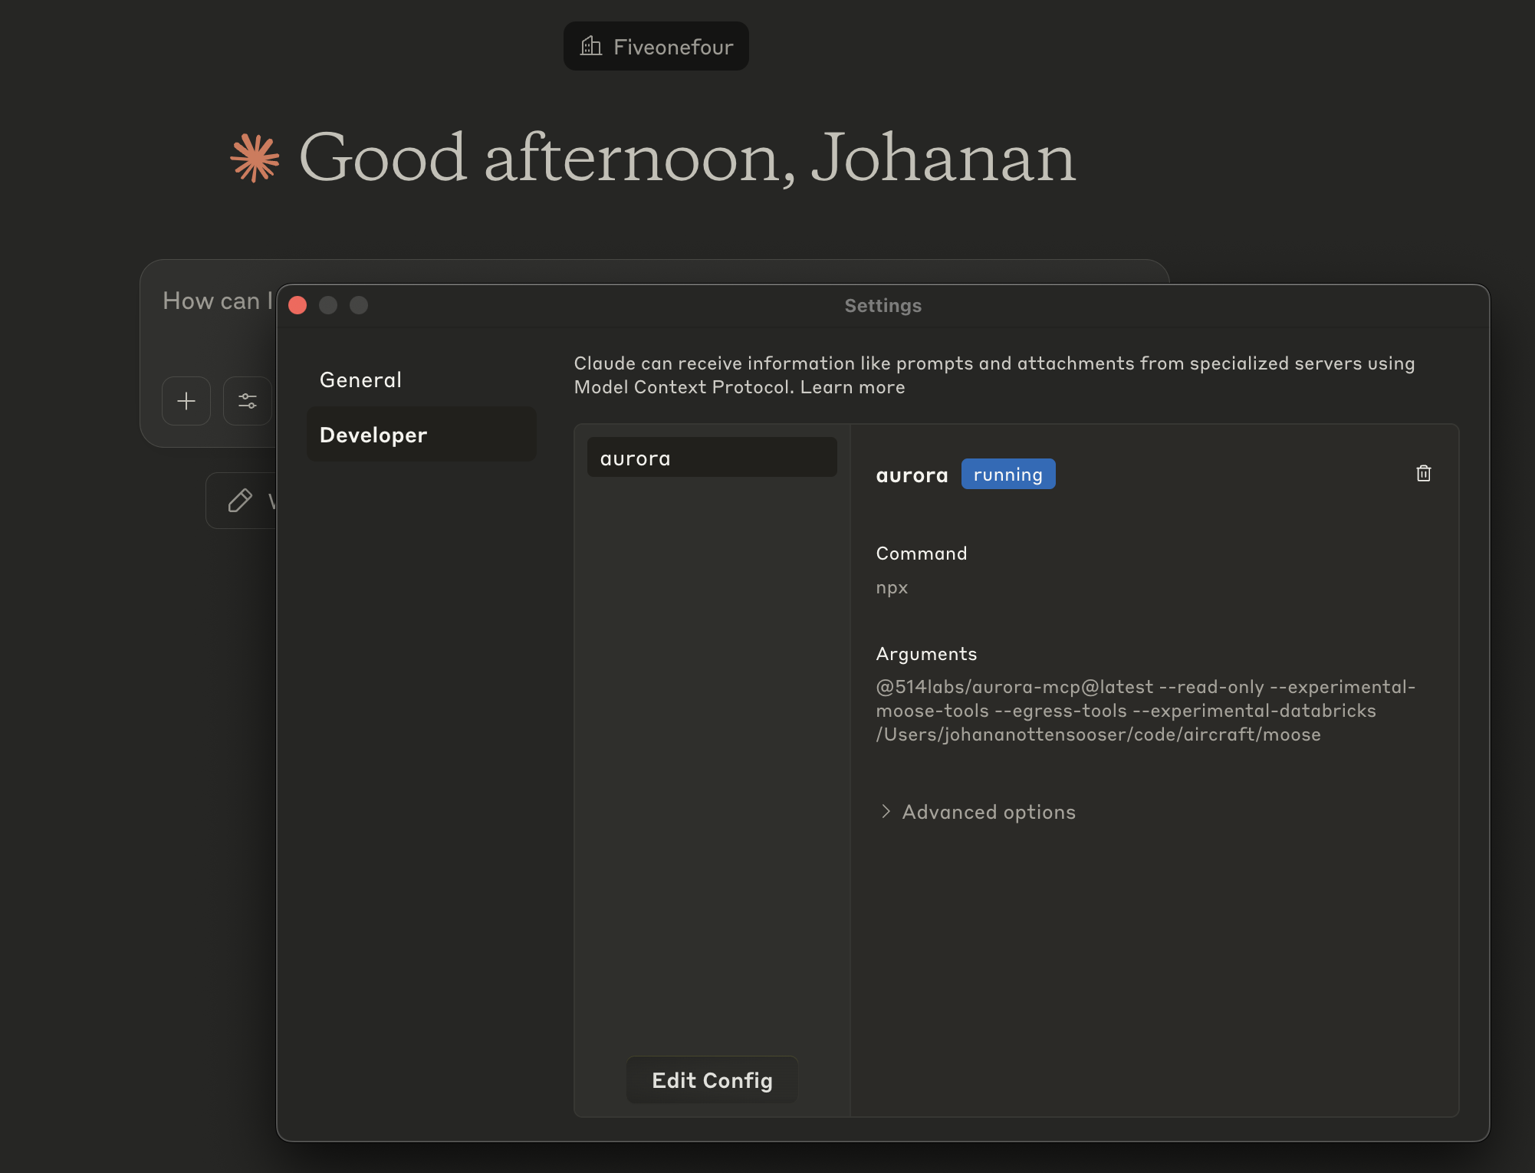This screenshot has height=1173, width=1535.
Task: Click the pencil write icon in main window
Action: (x=240, y=501)
